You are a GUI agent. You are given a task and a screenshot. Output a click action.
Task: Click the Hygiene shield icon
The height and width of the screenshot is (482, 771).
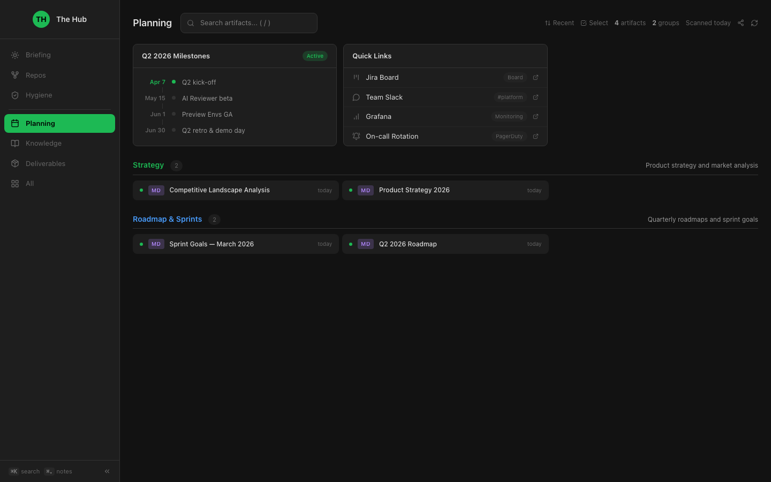coord(15,95)
